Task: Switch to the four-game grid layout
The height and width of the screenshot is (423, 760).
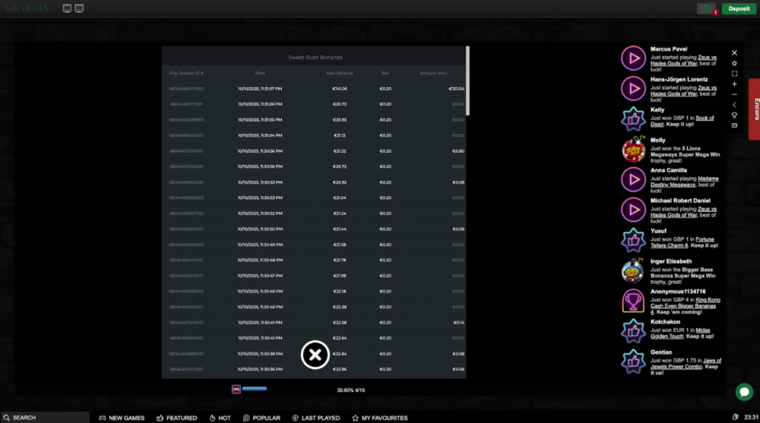Action: click(x=79, y=8)
